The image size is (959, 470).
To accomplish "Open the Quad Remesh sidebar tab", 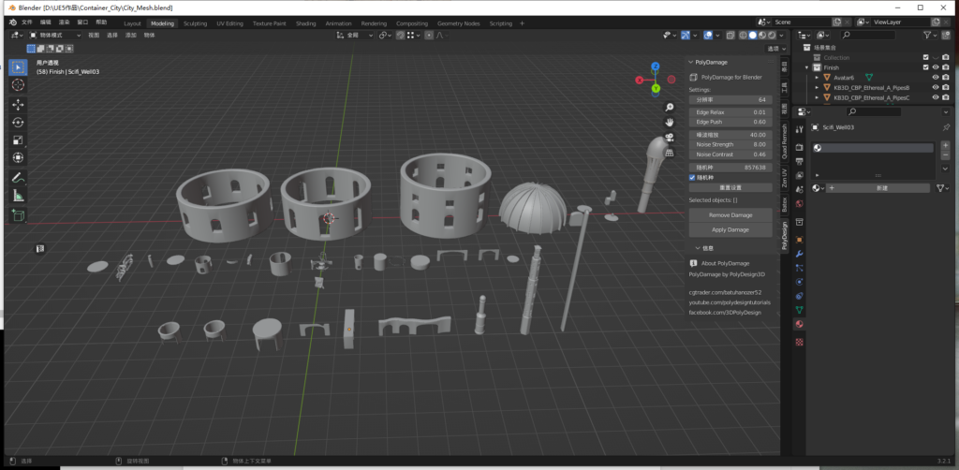I will point(785,141).
